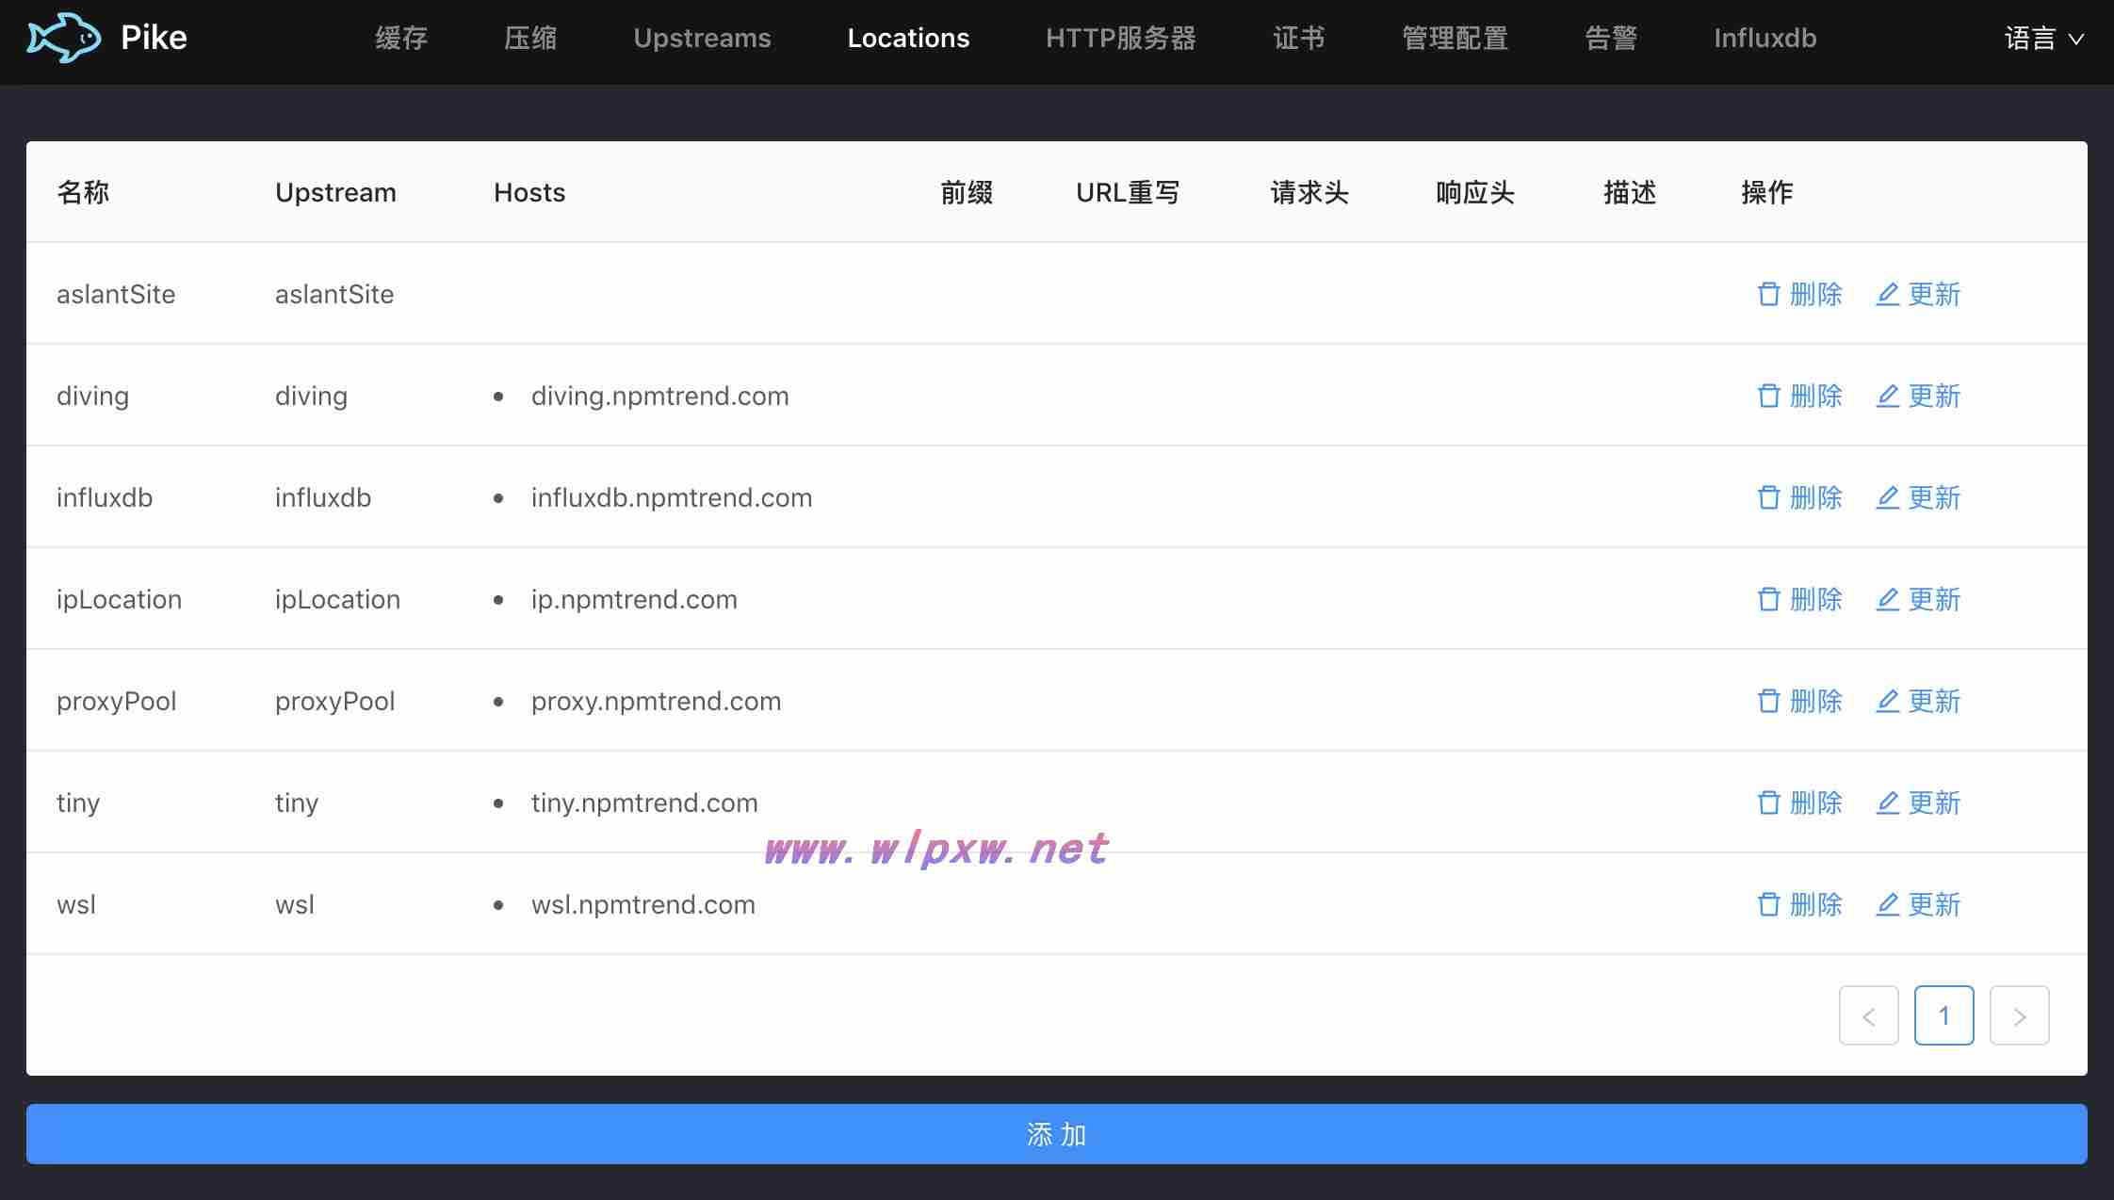Delete the proxyPool location
The height and width of the screenshot is (1200, 2114).
pyautogui.click(x=1799, y=701)
